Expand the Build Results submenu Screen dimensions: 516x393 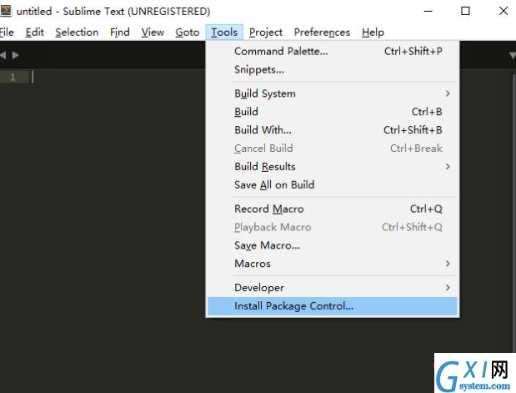click(333, 167)
